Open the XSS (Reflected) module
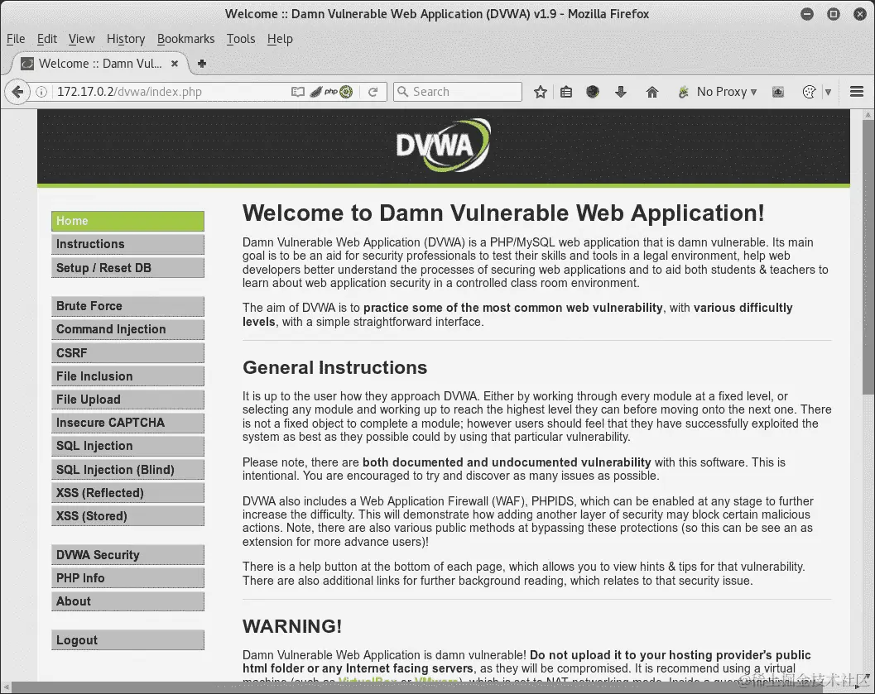 pyautogui.click(x=127, y=493)
